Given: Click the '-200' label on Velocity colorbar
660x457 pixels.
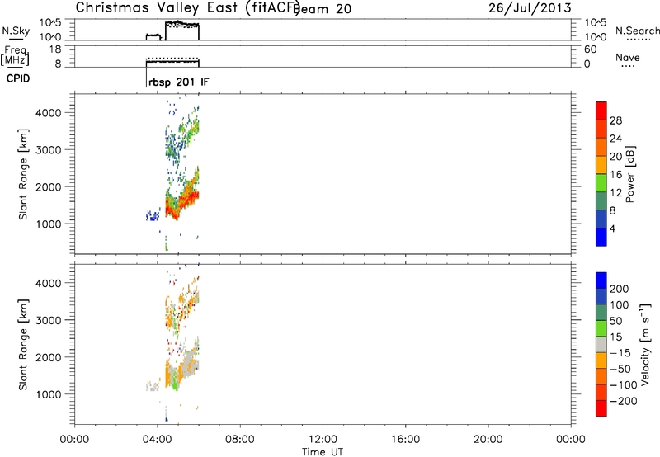Looking at the screenshot, I should coord(624,401).
